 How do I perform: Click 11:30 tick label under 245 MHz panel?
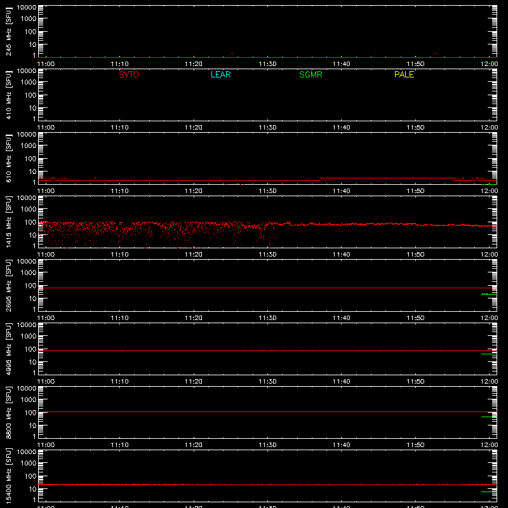tap(267, 64)
